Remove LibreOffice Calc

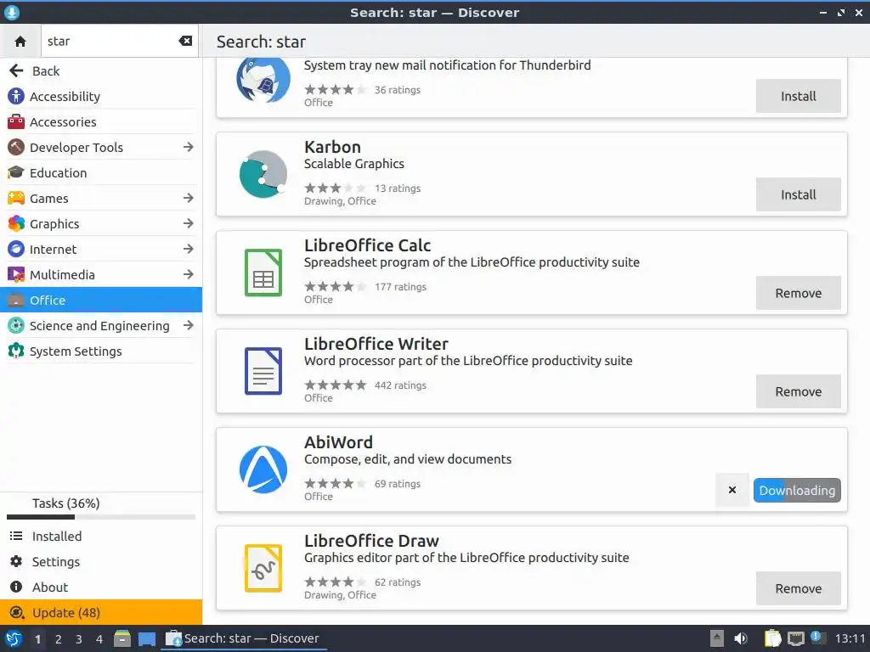point(798,293)
